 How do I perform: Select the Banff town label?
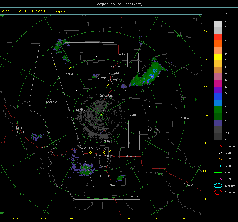tap(44, 147)
